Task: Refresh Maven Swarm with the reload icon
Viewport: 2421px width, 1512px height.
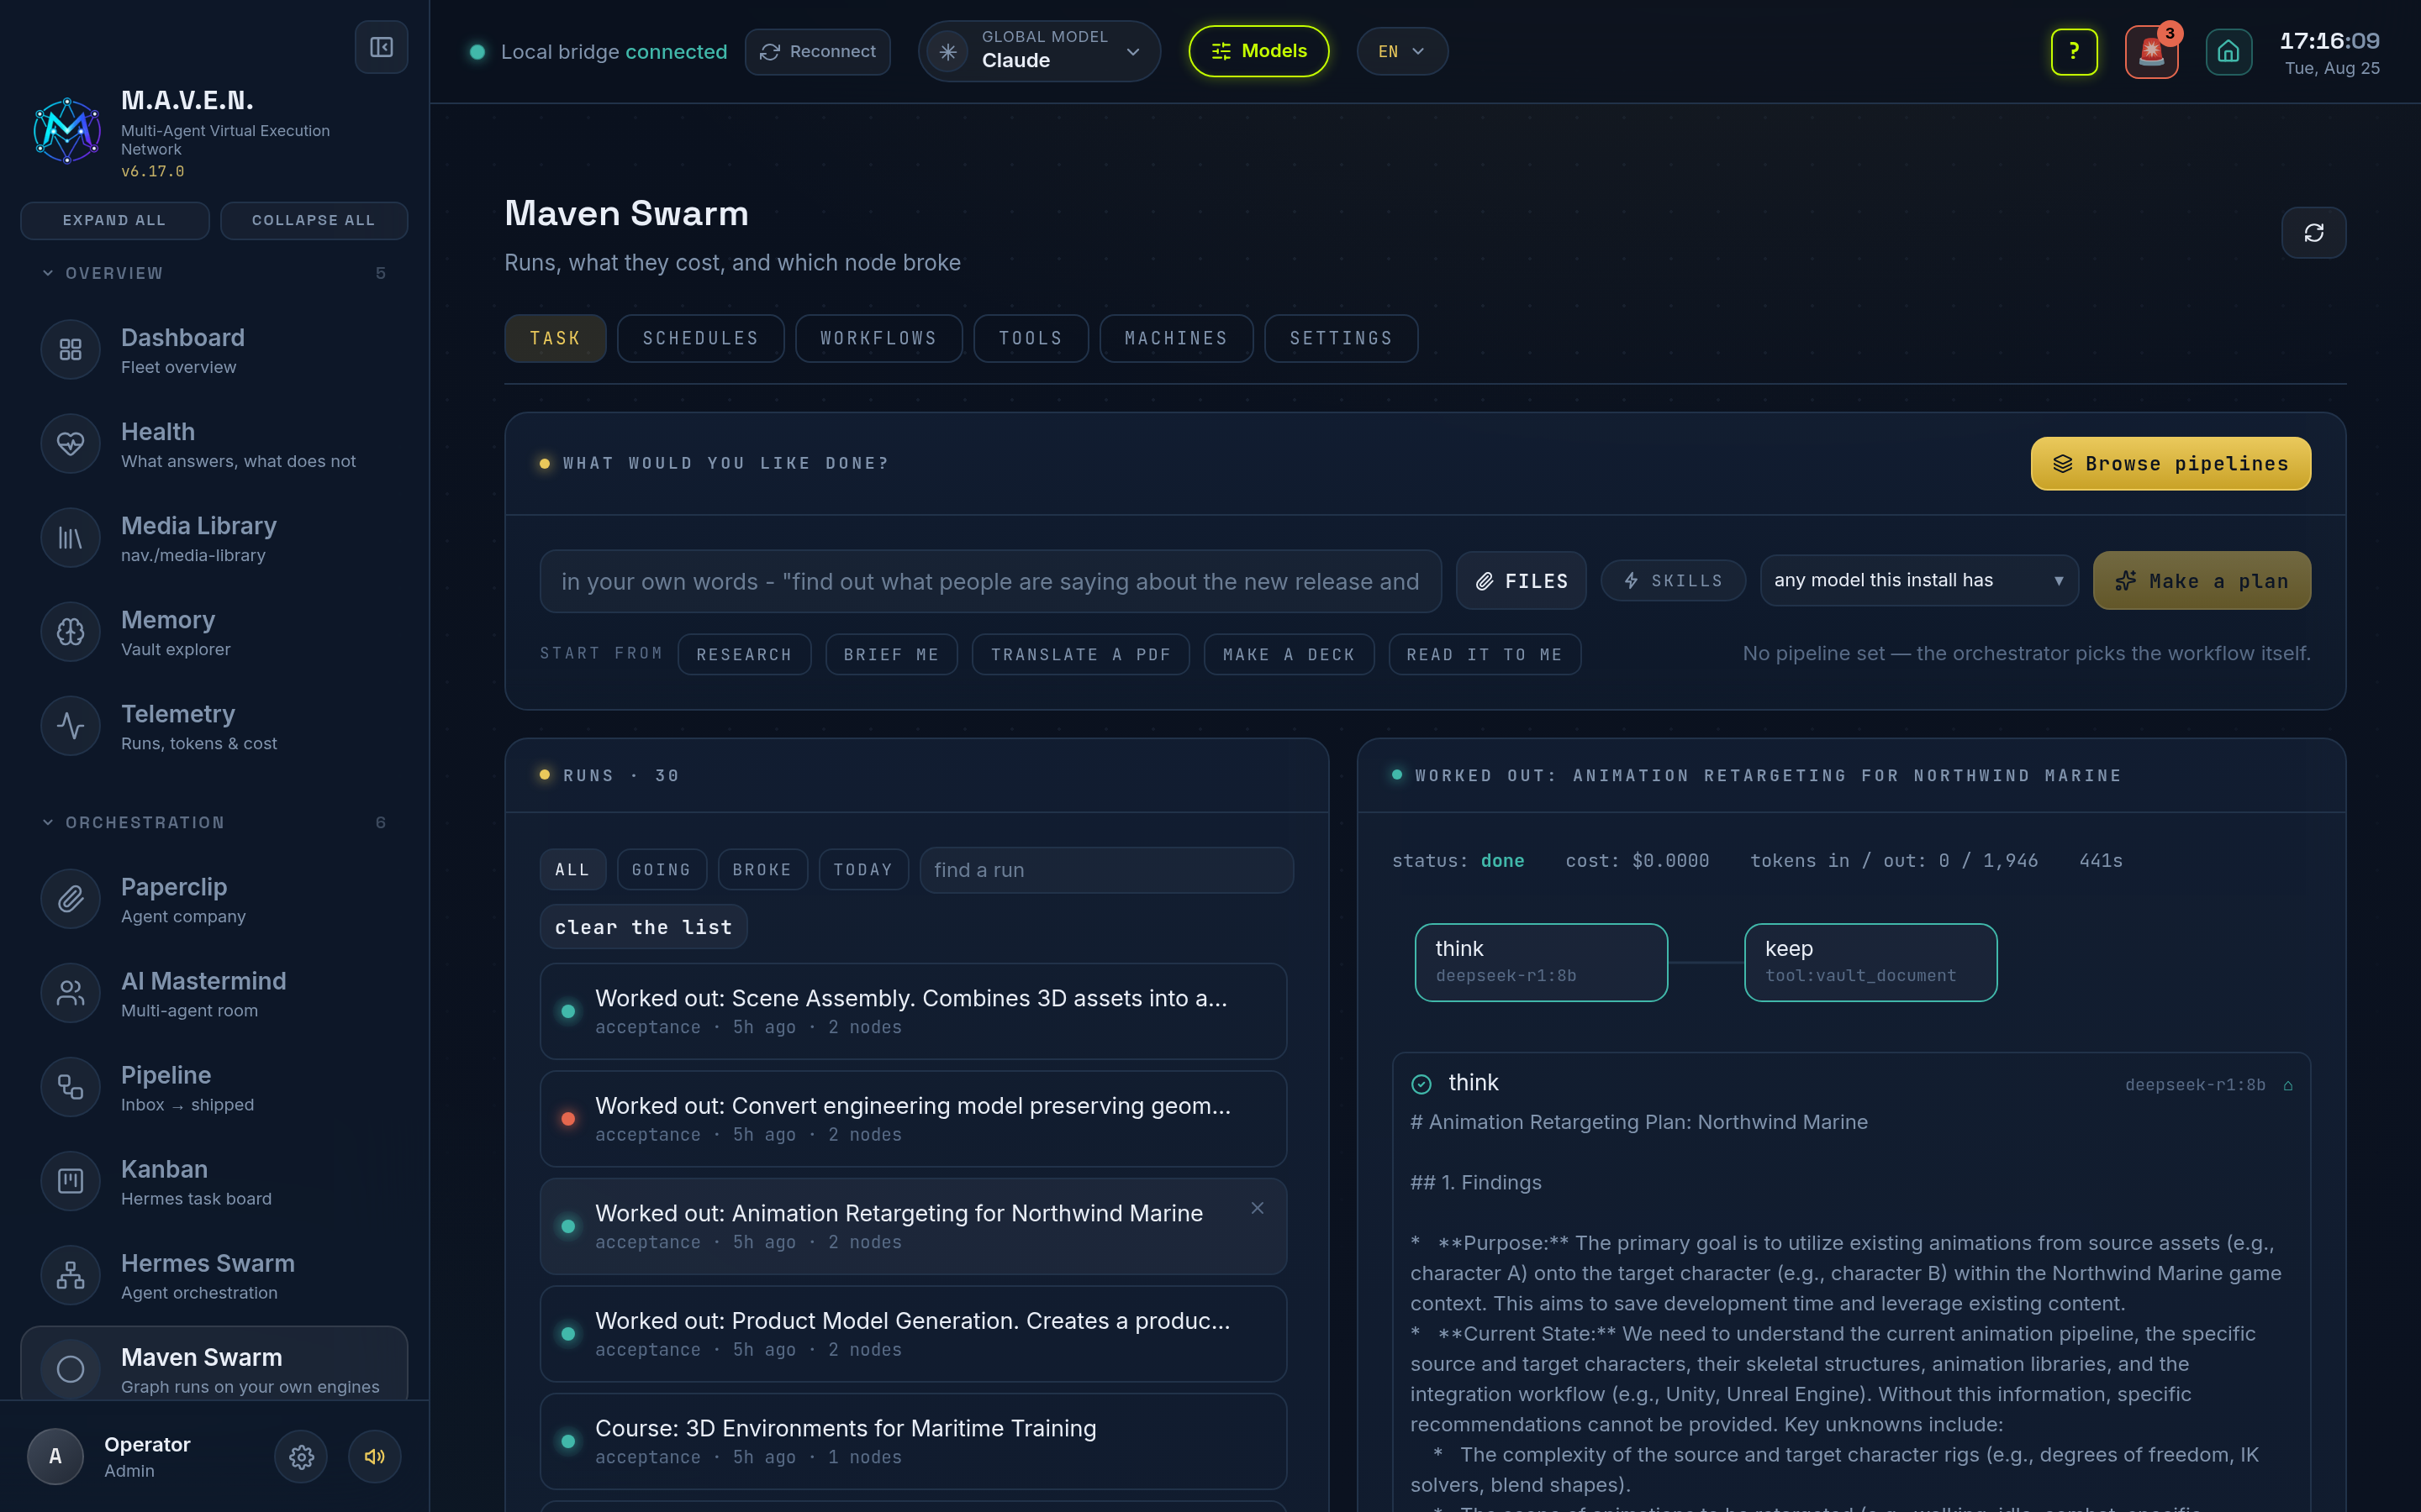Action: point(2314,233)
